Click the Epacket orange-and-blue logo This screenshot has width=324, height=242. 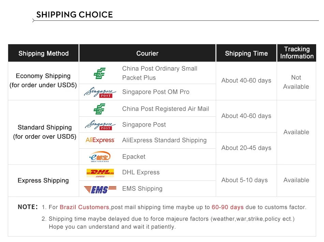pyautogui.click(x=100, y=157)
